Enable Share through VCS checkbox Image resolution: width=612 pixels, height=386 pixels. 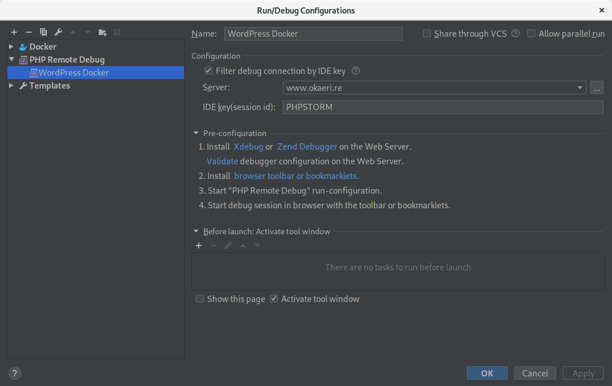427,33
